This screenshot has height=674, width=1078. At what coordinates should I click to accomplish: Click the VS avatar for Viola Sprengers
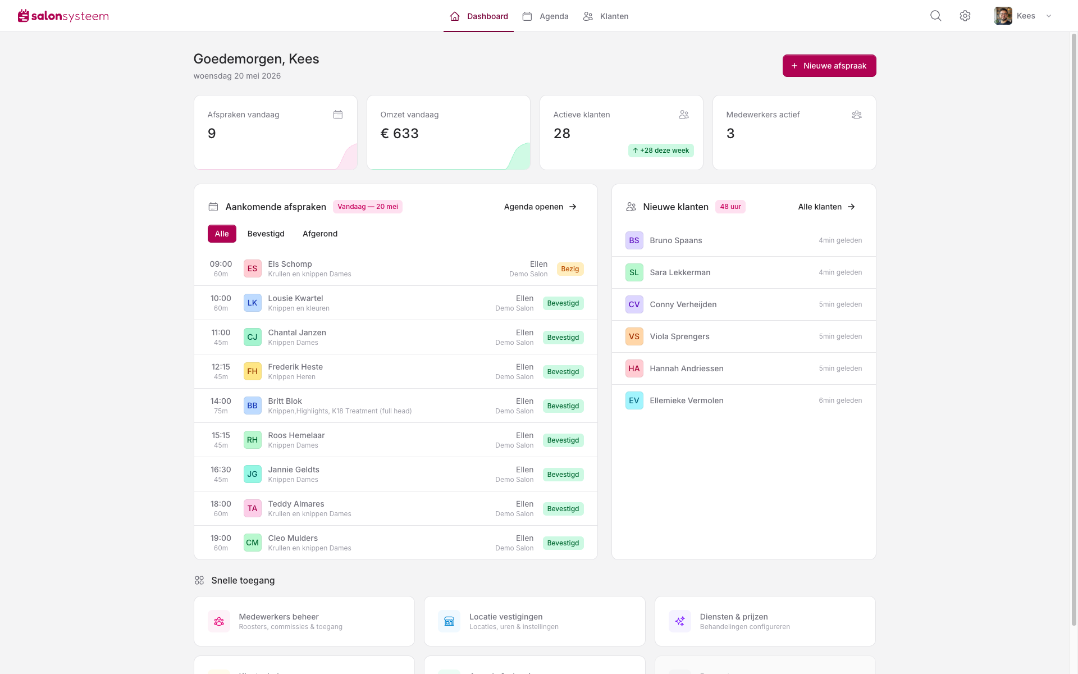click(634, 336)
